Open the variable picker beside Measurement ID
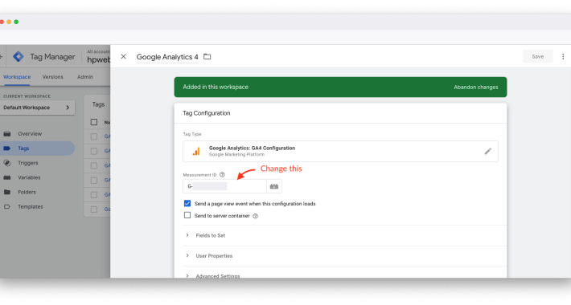This screenshot has height=305, width=571. pos(274,186)
